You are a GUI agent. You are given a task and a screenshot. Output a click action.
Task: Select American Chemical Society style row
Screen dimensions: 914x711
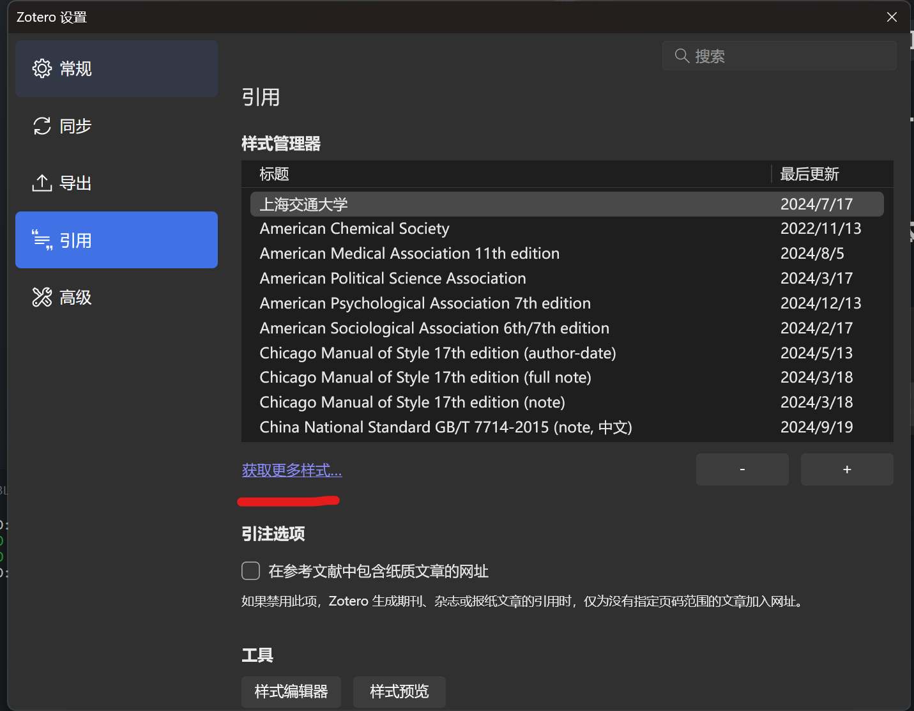pos(354,229)
